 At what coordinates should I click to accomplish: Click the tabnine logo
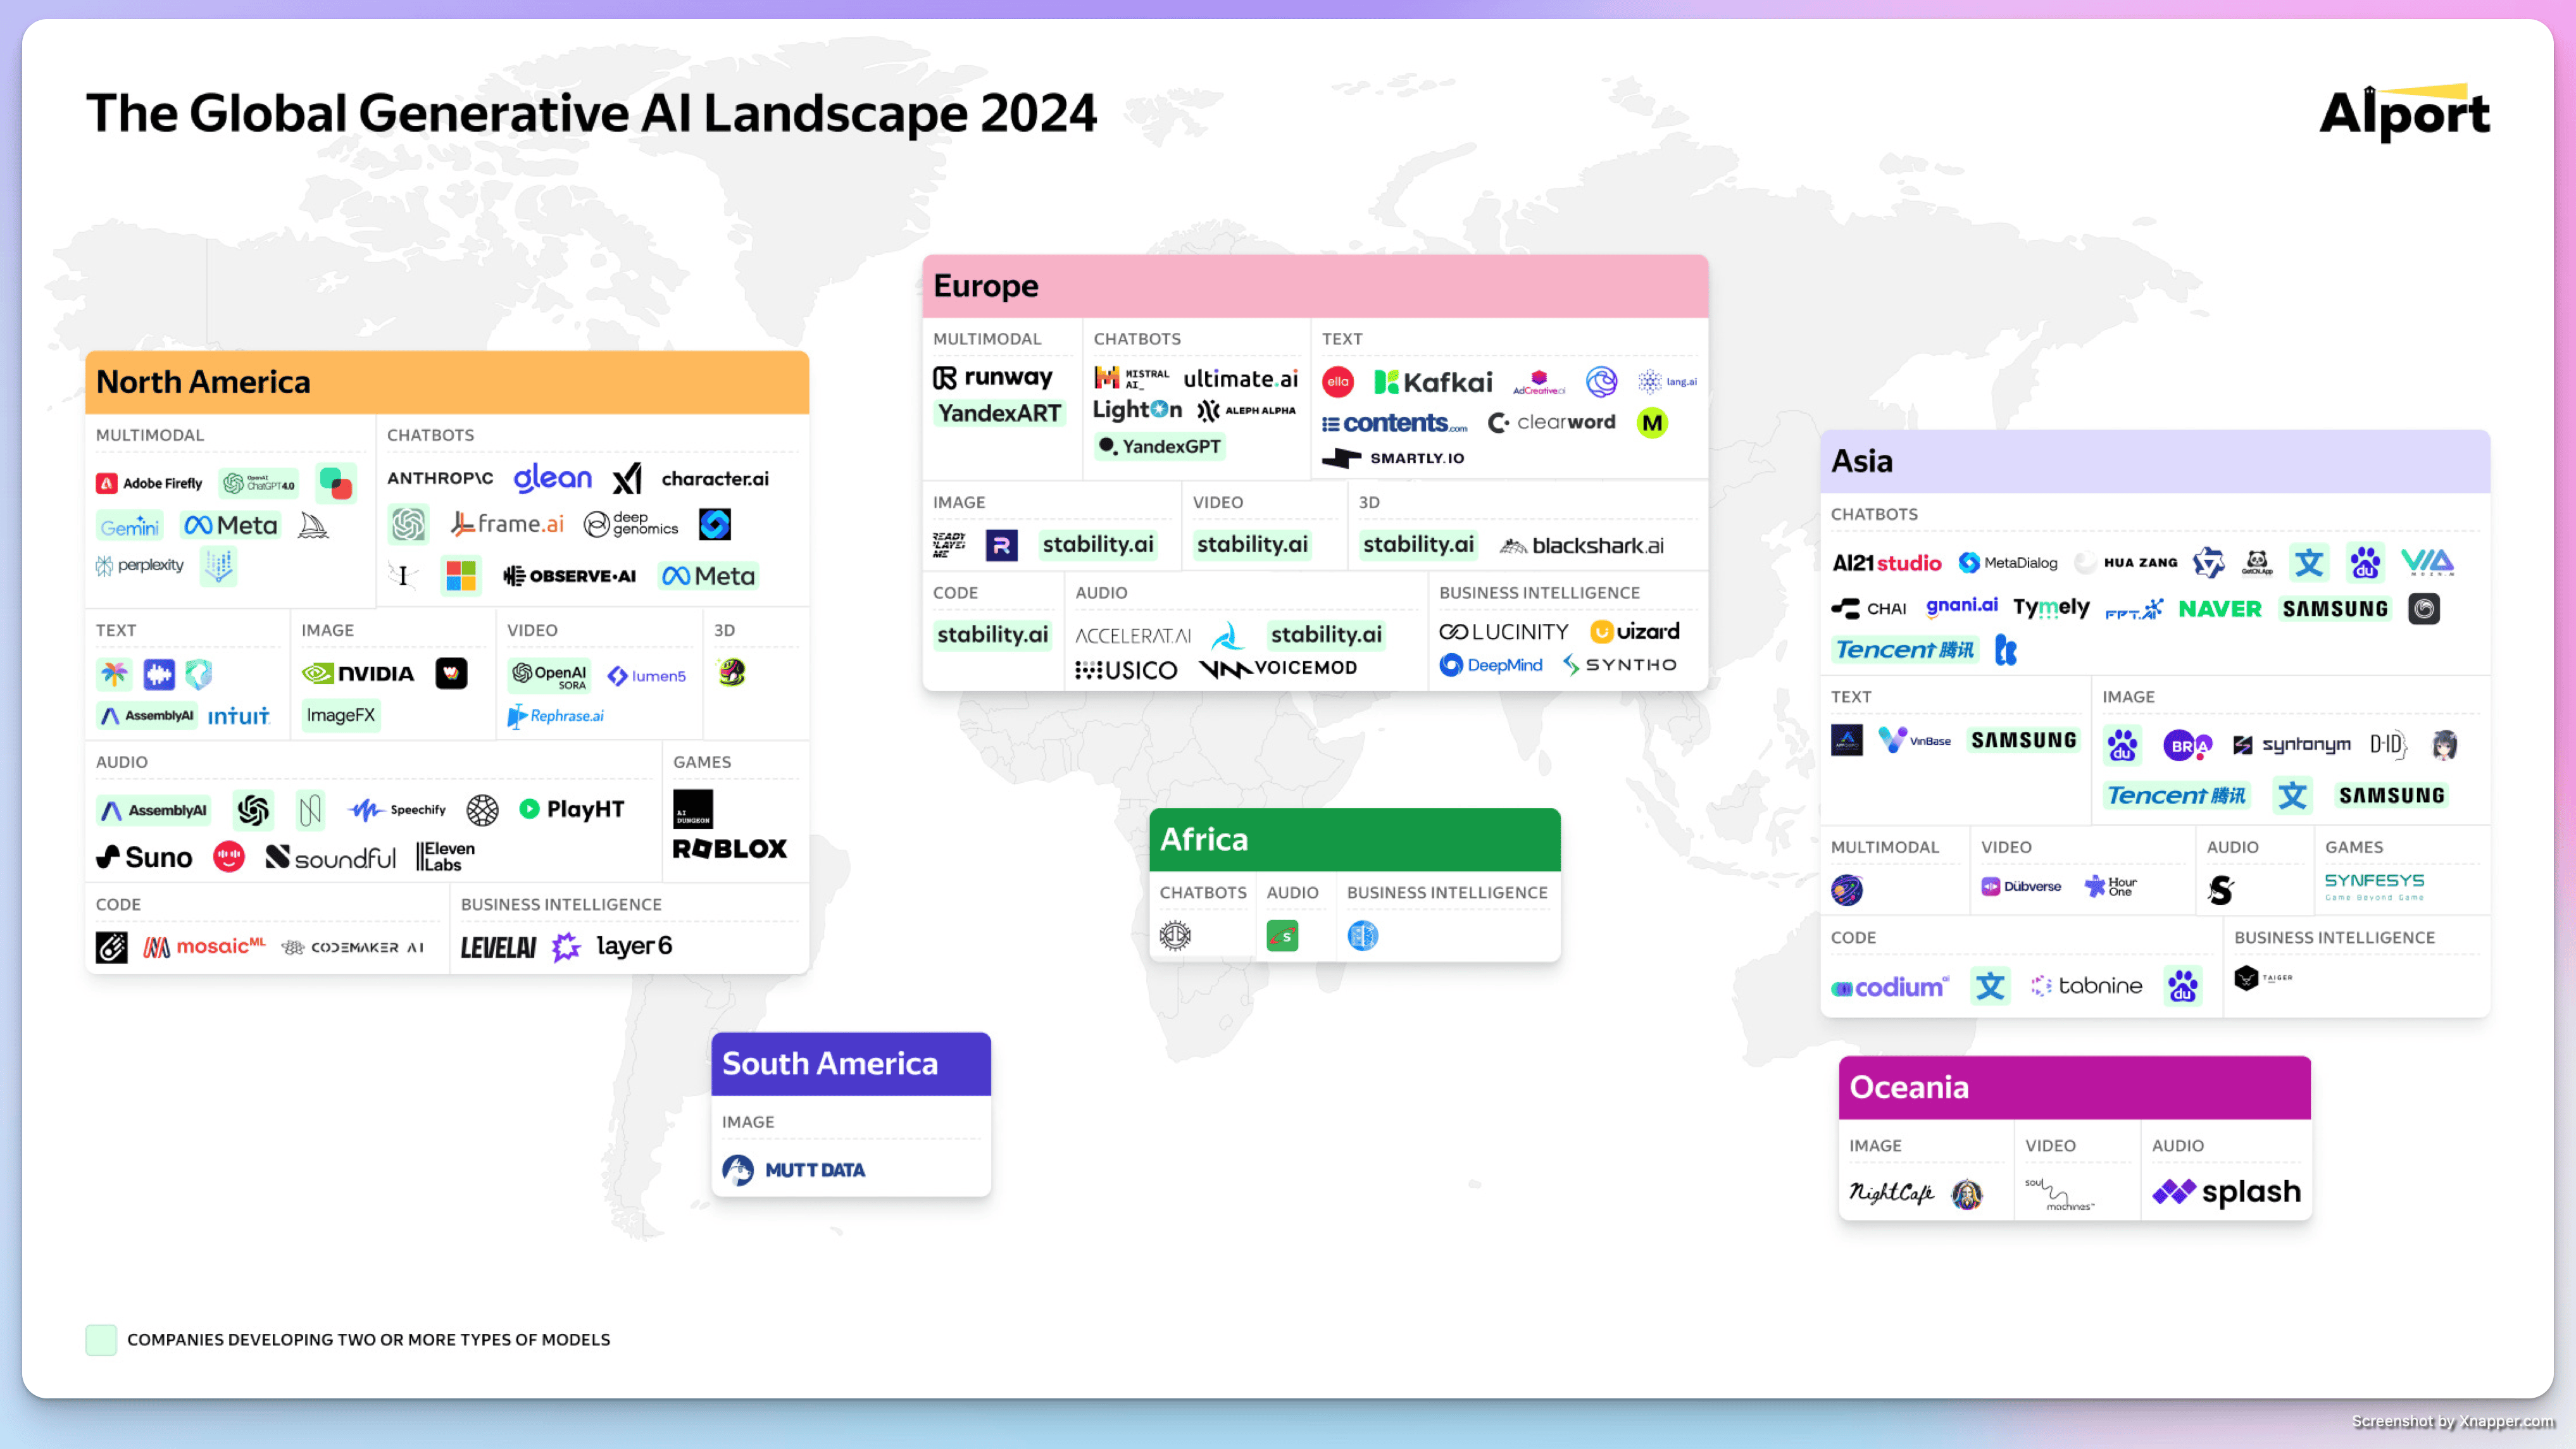pyautogui.click(x=2086, y=986)
